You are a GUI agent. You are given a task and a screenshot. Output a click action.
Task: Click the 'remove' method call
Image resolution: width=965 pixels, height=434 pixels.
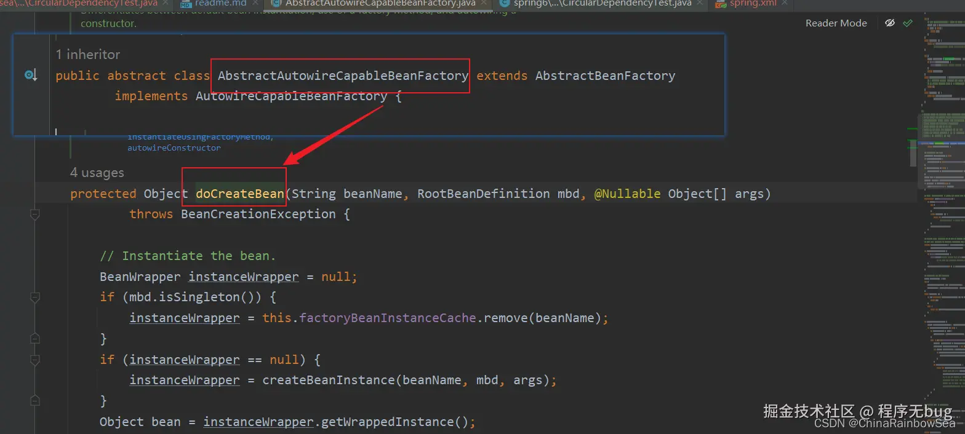click(x=506, y=318)
